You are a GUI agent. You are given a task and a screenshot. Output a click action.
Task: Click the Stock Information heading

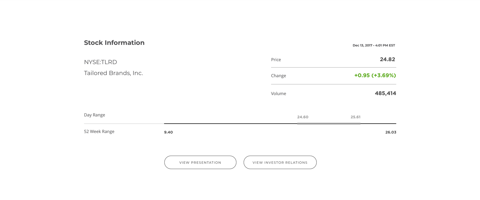[x=114, y=43]
